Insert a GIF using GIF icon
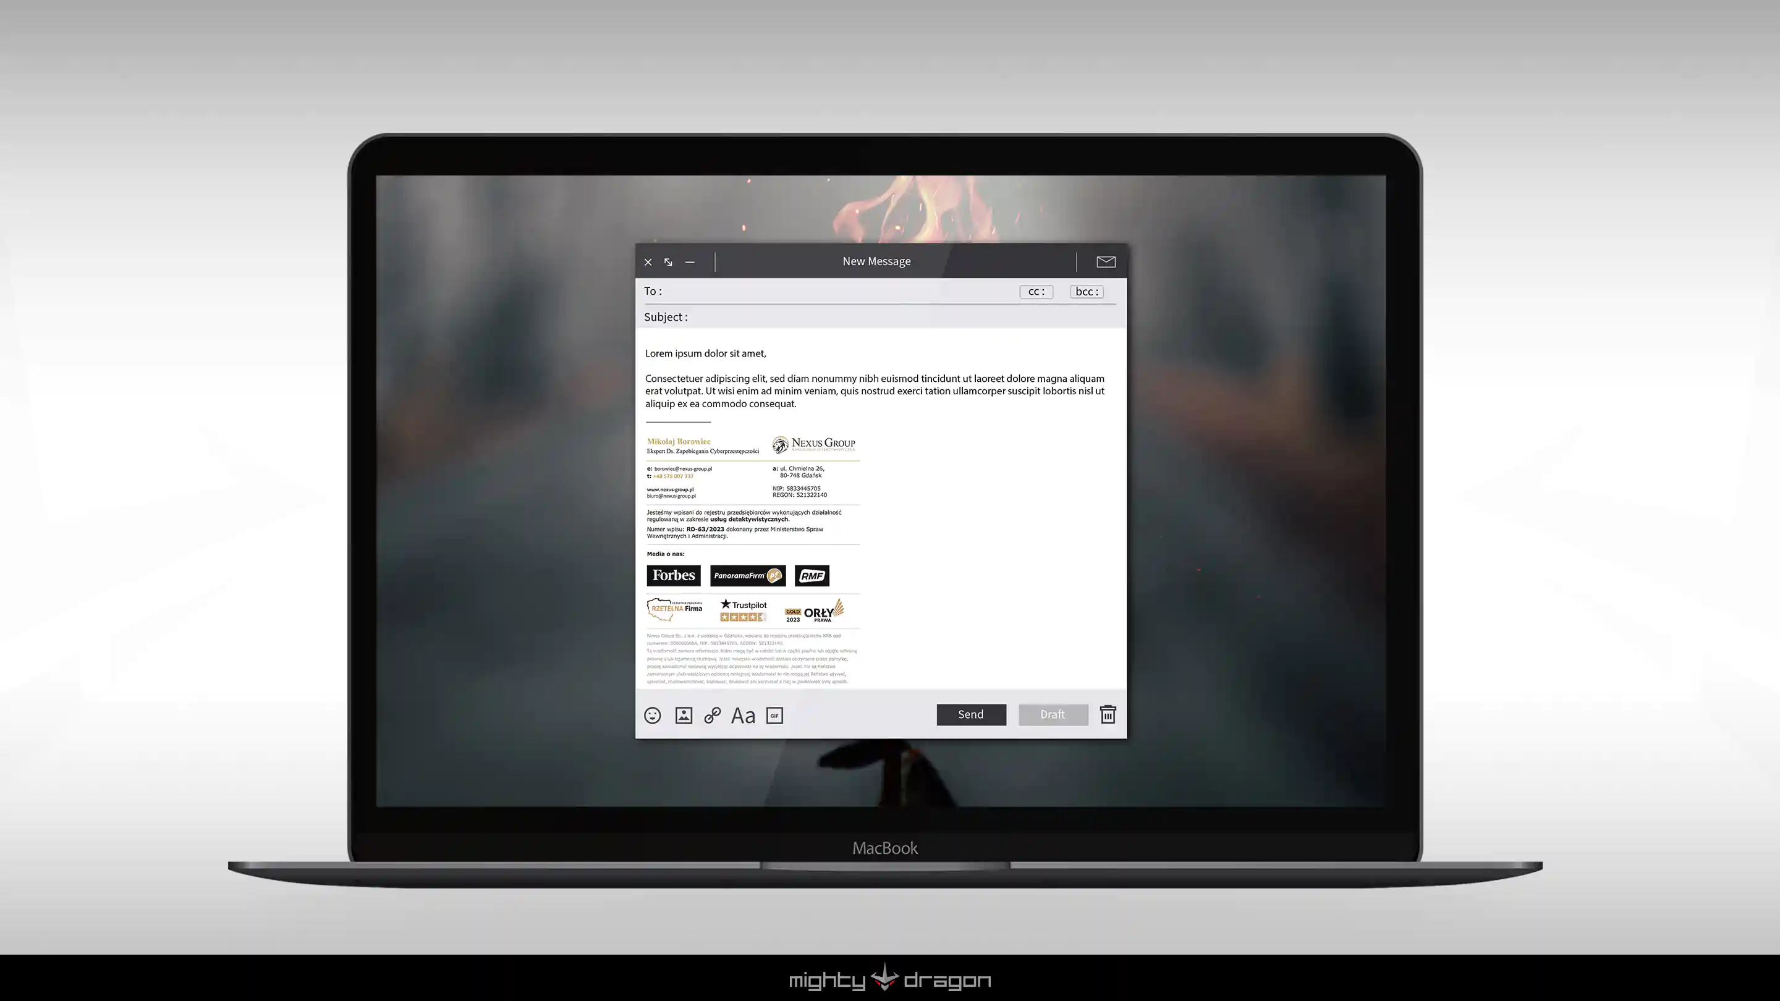This screenshot has height=1001, width=1780. pos(774,716)
